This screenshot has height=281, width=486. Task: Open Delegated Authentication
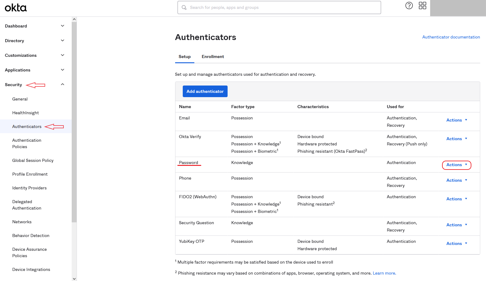(x=27, y=205)
